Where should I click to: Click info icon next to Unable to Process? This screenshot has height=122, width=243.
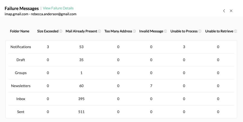point(200,31)
